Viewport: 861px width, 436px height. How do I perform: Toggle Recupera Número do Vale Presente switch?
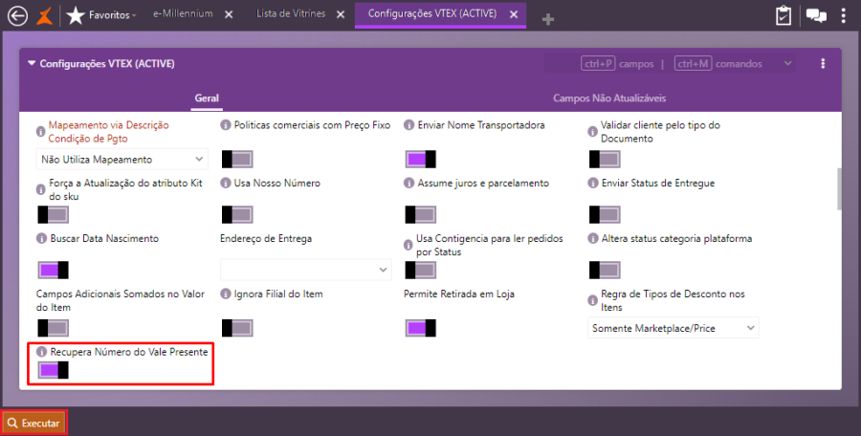[54, 370]
